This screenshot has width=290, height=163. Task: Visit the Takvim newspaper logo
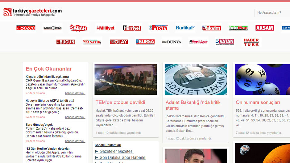coord(212,28)
